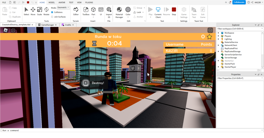Open the UI insert tool
The width and height of the screenshot is (264, 138).
(101, 11)
